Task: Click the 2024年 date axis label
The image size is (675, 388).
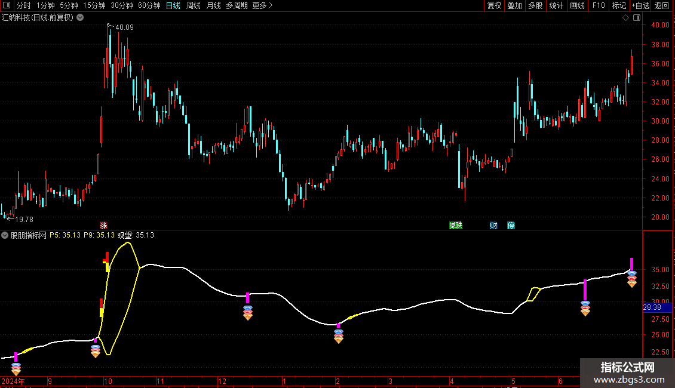Action: [x=13, y=381]
